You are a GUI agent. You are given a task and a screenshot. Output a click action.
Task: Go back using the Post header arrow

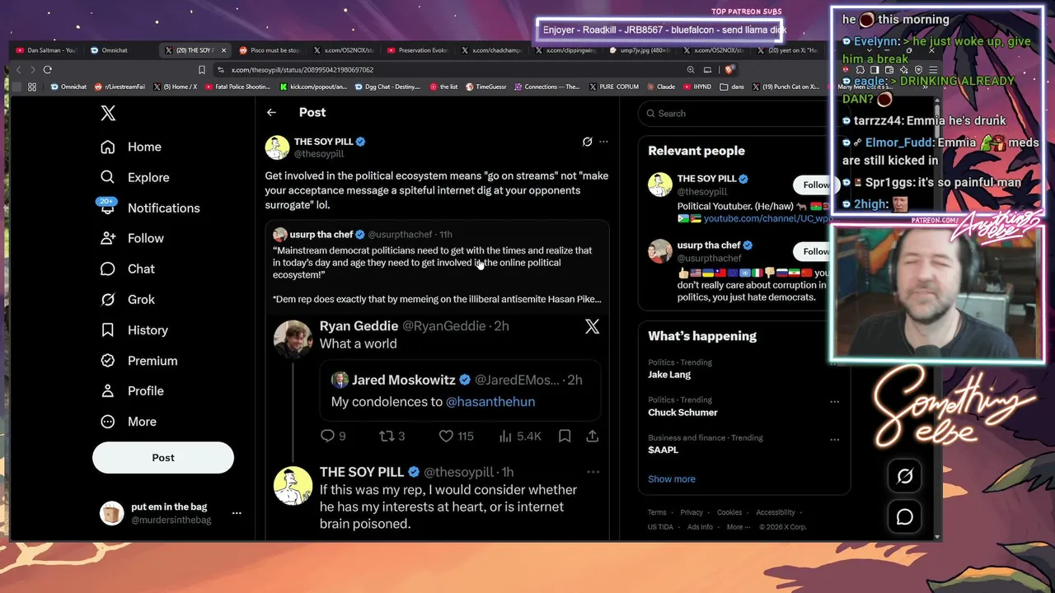click(271, 113)
